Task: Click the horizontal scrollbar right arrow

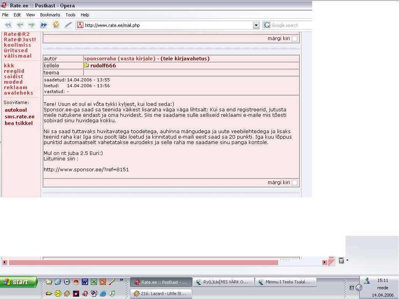Action: (x=325, y=262)
